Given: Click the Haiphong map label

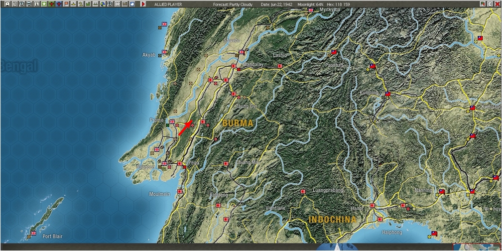Looking at the screenshot, I should (x=392, y=233).
